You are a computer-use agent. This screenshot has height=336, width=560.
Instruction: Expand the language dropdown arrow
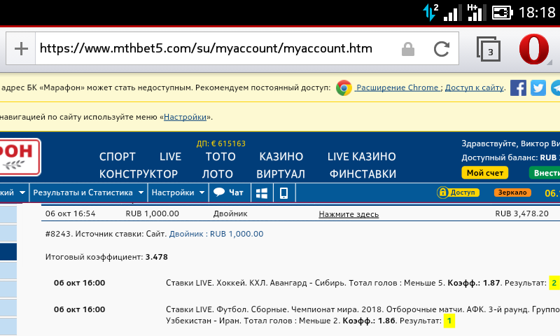point(22,192)
